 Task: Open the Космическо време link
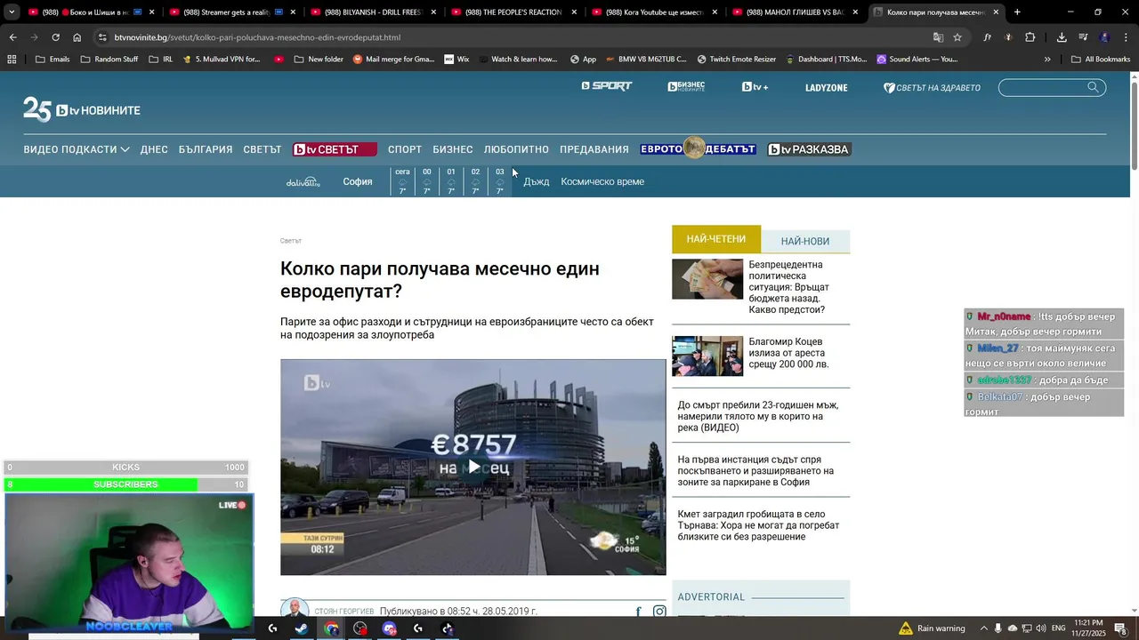(602, 181)
